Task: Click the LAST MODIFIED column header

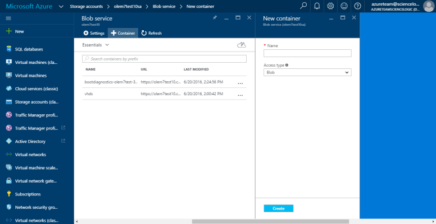Action: (196, 69)
